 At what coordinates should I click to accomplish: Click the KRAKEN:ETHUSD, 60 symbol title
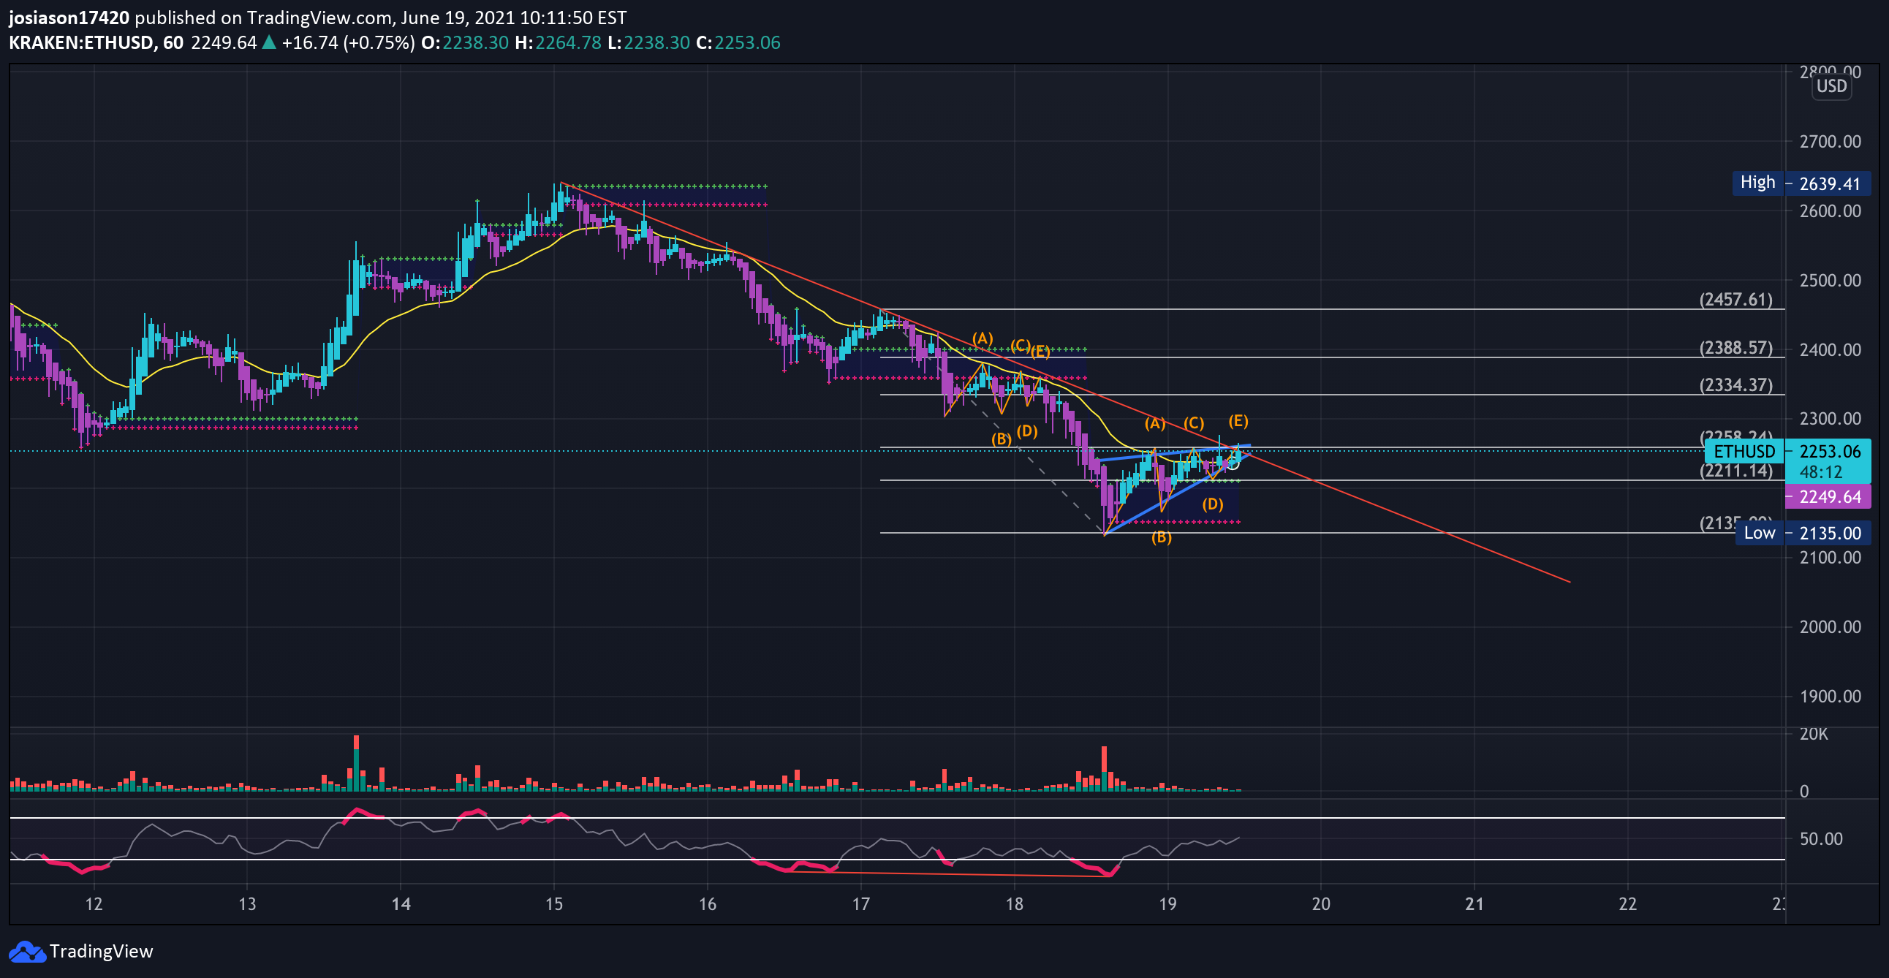(96, 42)
